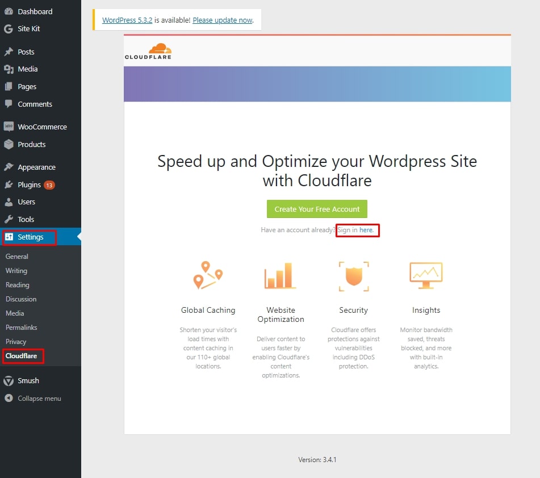
Task: Click the Security shield icon
Action: coord(354,276)
